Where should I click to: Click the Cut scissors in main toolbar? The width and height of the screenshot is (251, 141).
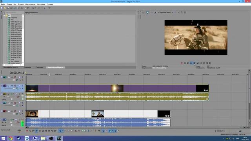click(22, 8)
